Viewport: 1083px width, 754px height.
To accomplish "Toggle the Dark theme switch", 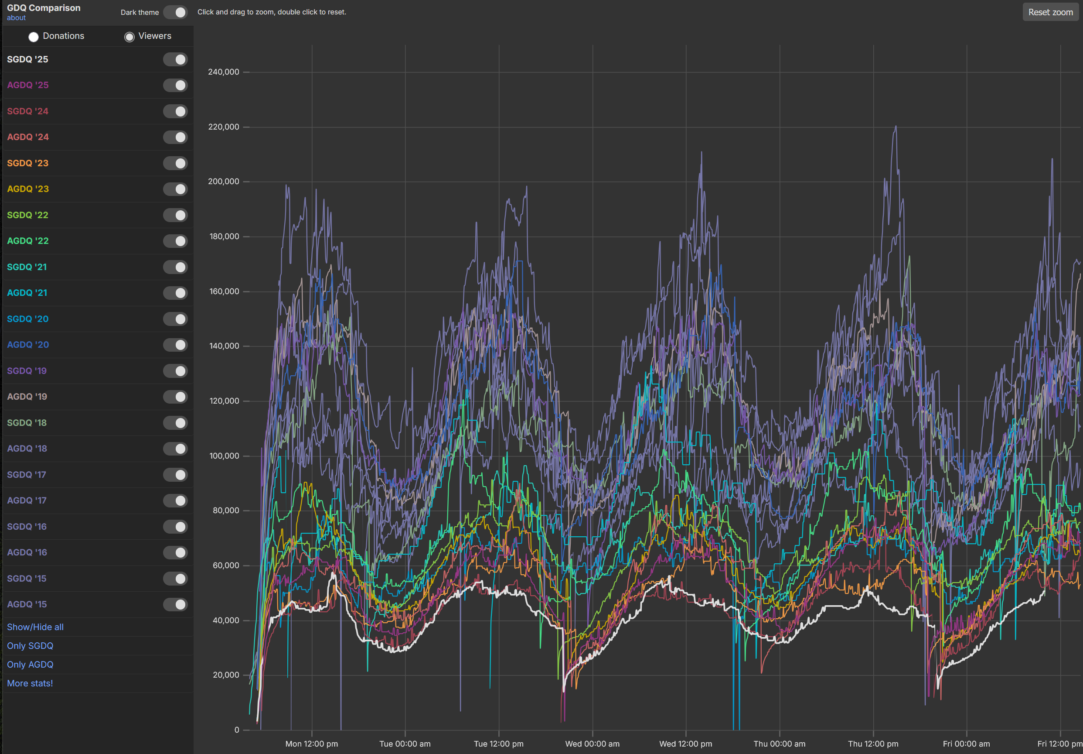I will (175, 12).
